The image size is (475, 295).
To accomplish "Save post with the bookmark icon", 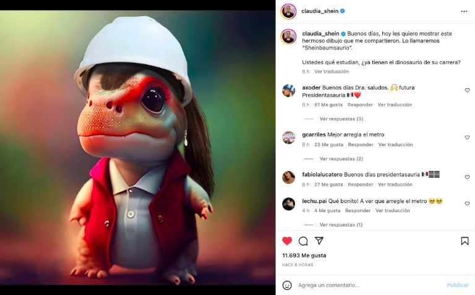I will click(x=464, y=241).
